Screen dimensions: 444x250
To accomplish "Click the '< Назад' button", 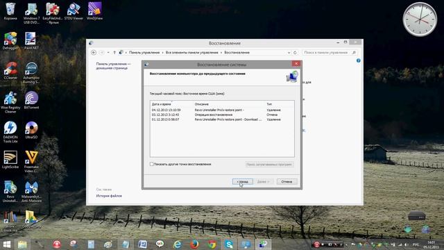I will point(243,181).
